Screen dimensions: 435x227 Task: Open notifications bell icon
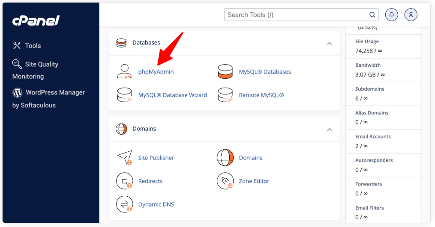pos(391,15)
